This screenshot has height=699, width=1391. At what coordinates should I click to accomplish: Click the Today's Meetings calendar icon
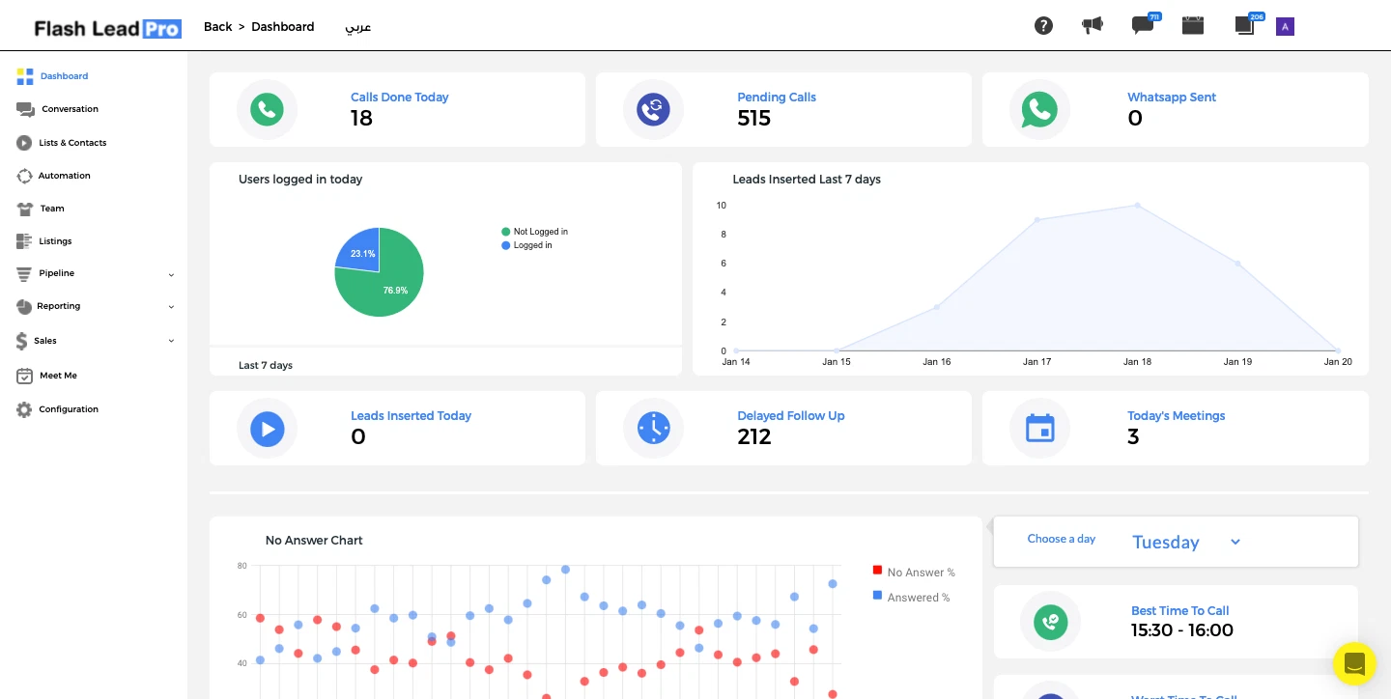(x=1039, y=428)
